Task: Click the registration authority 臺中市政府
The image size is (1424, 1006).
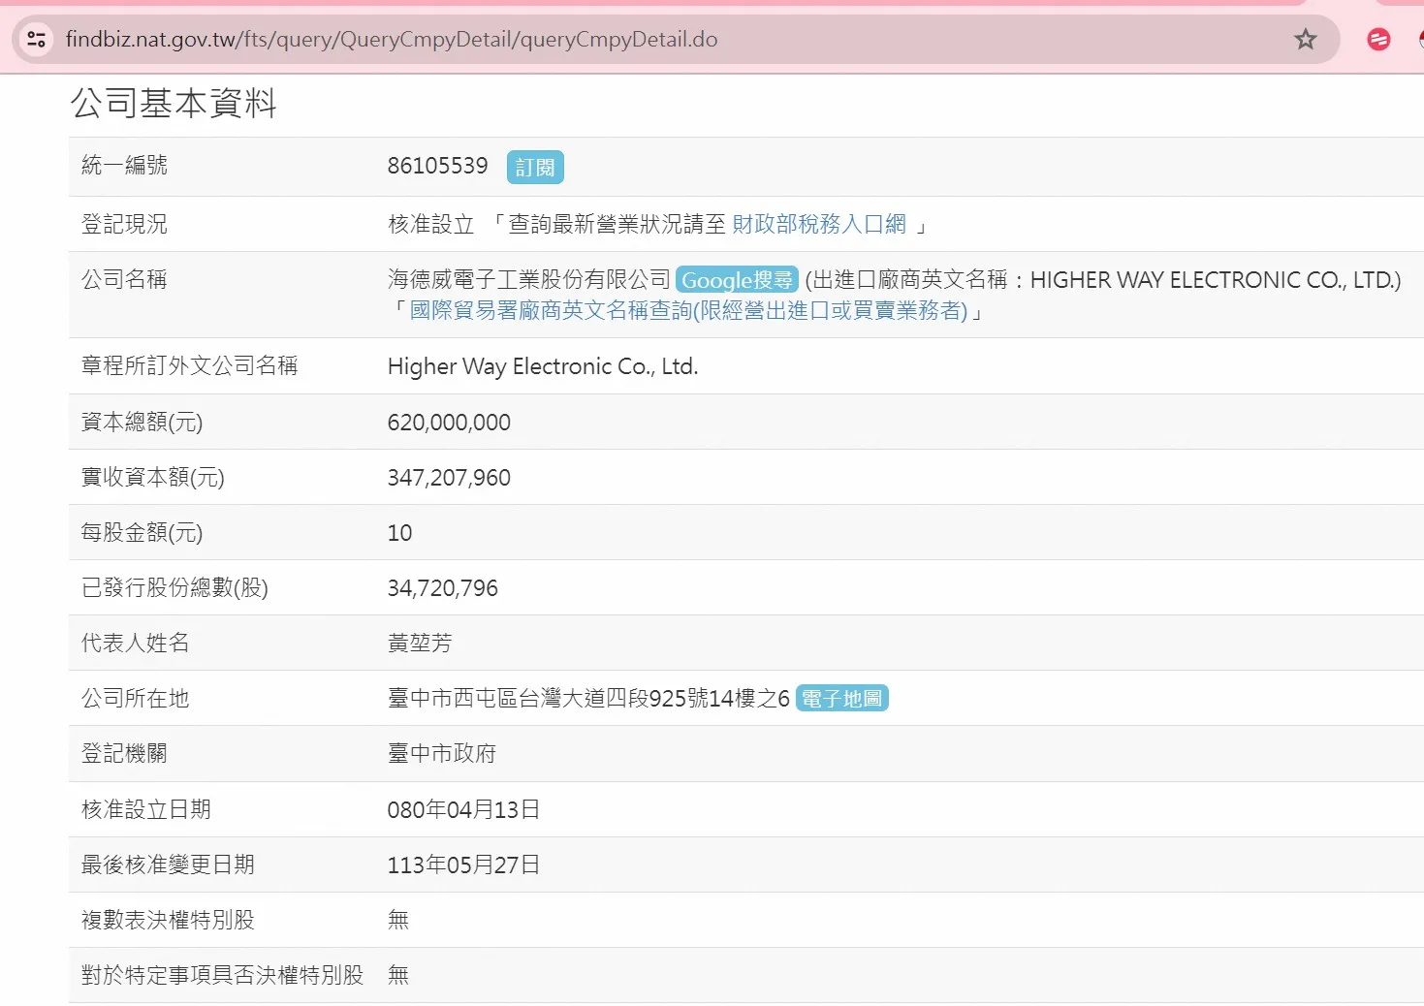Action: (441, 754)
